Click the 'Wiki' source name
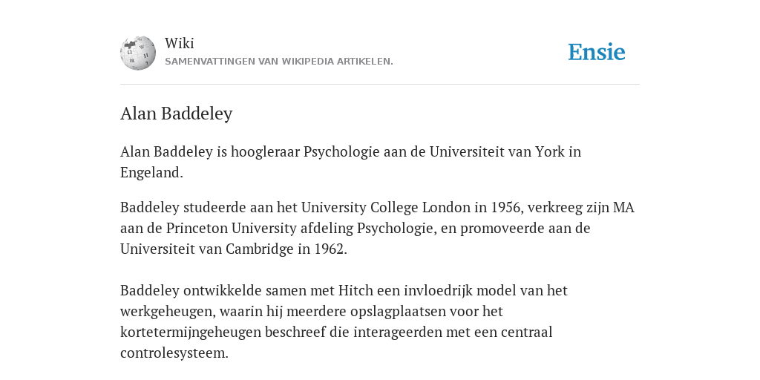Viewport: 760px width, 380px height. [180, 43]
